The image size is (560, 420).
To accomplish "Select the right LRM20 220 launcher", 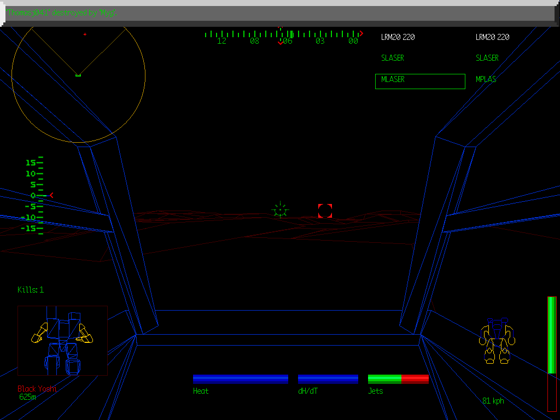I will point(492,37).
